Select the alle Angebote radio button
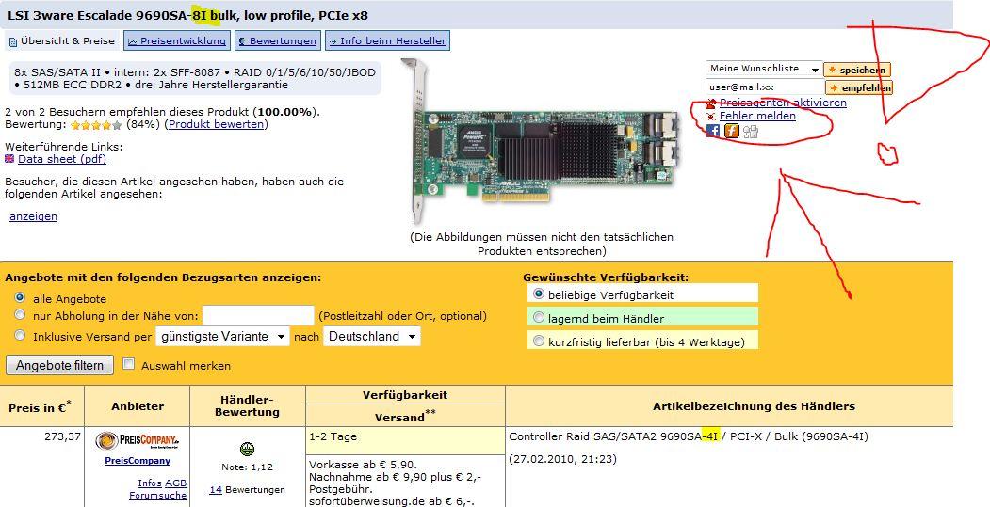 (20, 297)
